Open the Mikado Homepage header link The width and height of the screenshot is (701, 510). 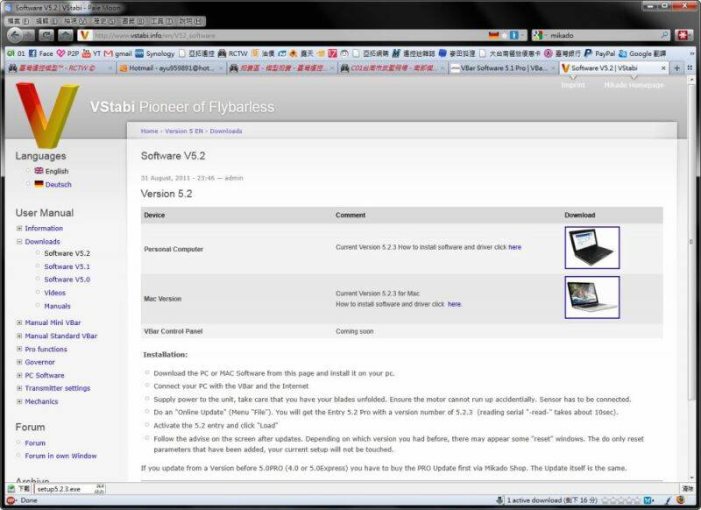coord(634,84)
